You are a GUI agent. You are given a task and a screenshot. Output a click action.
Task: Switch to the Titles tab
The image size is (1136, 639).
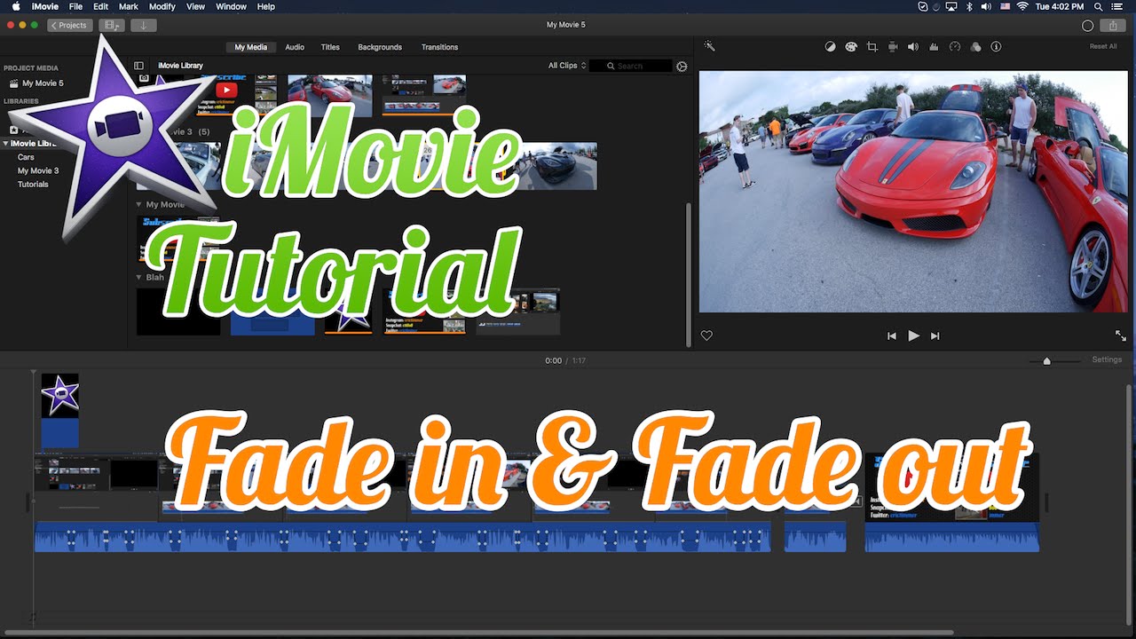pos(330,47)
